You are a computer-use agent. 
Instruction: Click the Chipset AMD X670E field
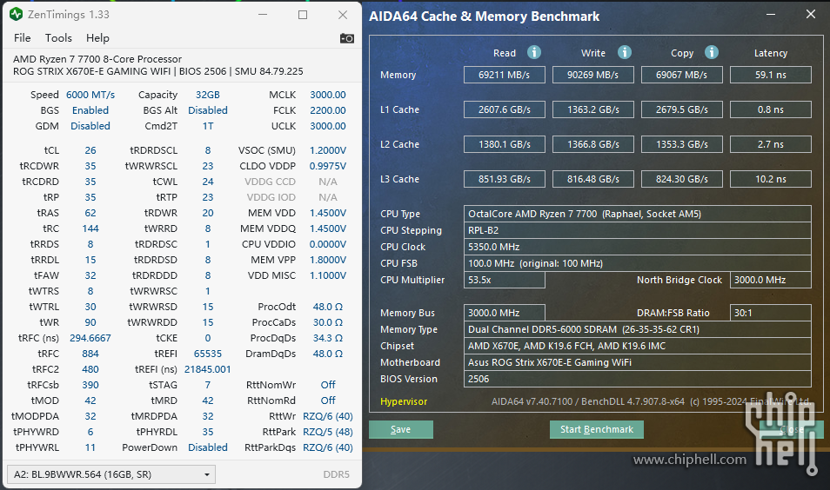638,346
